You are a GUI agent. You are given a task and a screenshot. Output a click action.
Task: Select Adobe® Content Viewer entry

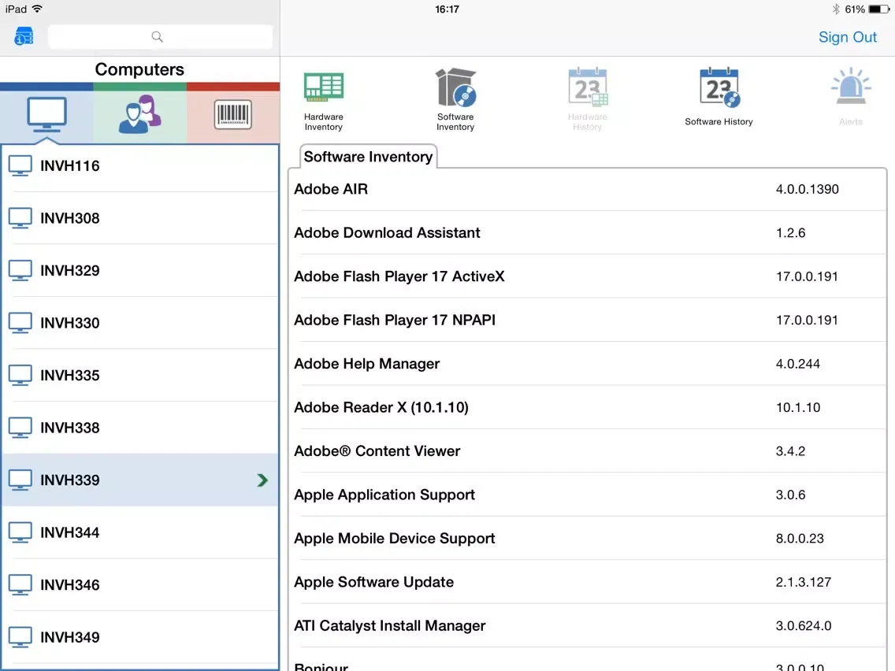588,451
